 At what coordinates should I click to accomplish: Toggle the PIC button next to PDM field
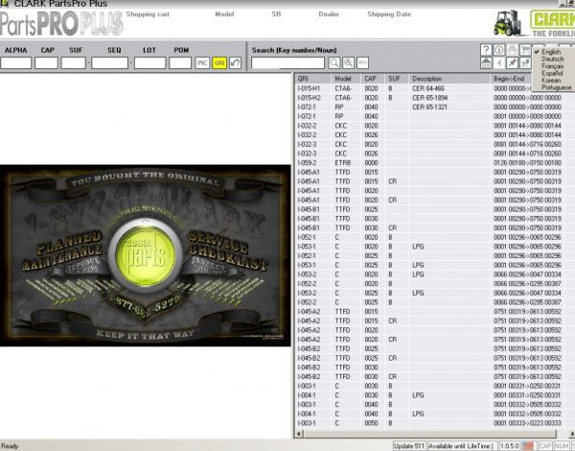[x=202, y=62]
